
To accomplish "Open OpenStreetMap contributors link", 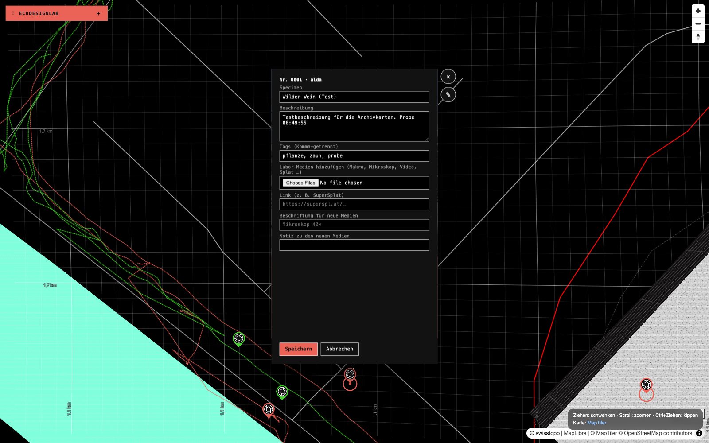I will click(x=655, y=433).
